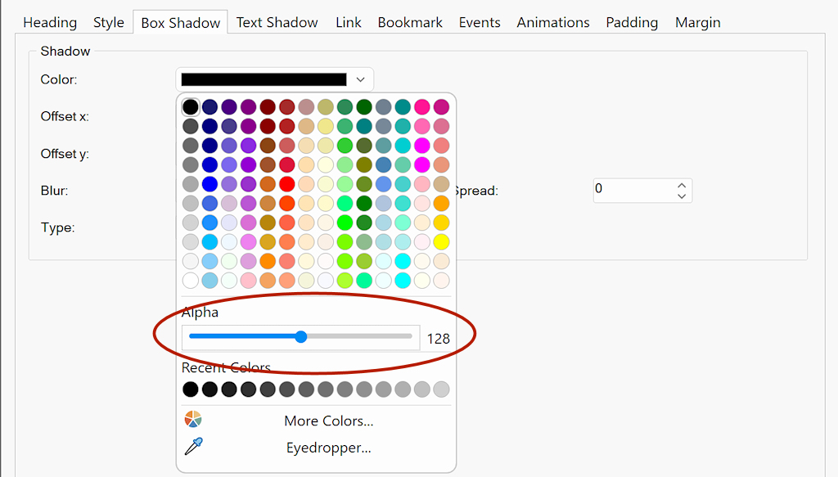This screenshot has height=477, width=838.
Task: Pick the black swatch in the top-left of palette
Action: 191,107
